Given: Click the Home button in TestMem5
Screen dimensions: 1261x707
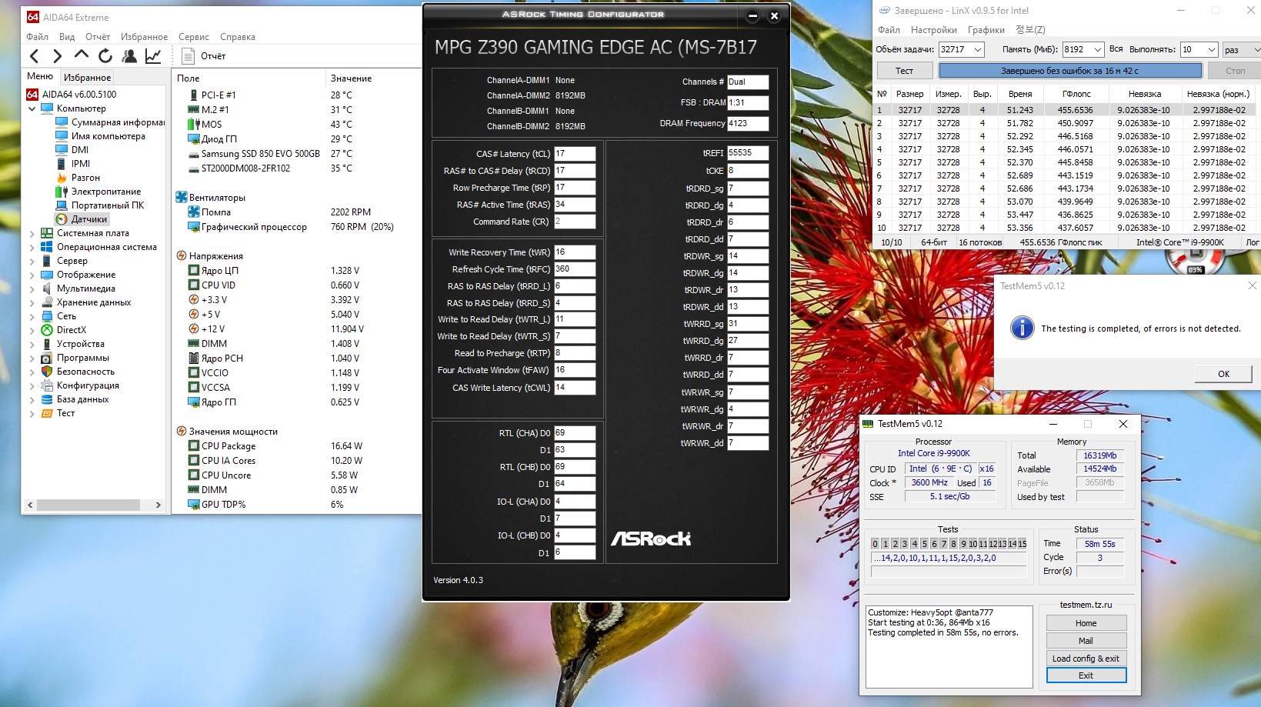Looking at the screenshot, I should pyautogui.click(x=1086, y=623).
